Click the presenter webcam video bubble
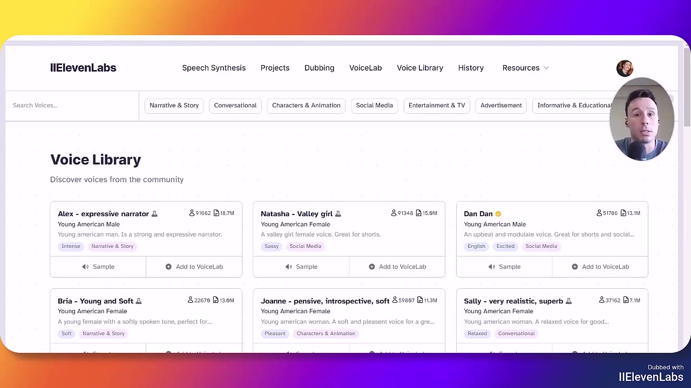The image size is (691, 388). pos(642,120)
